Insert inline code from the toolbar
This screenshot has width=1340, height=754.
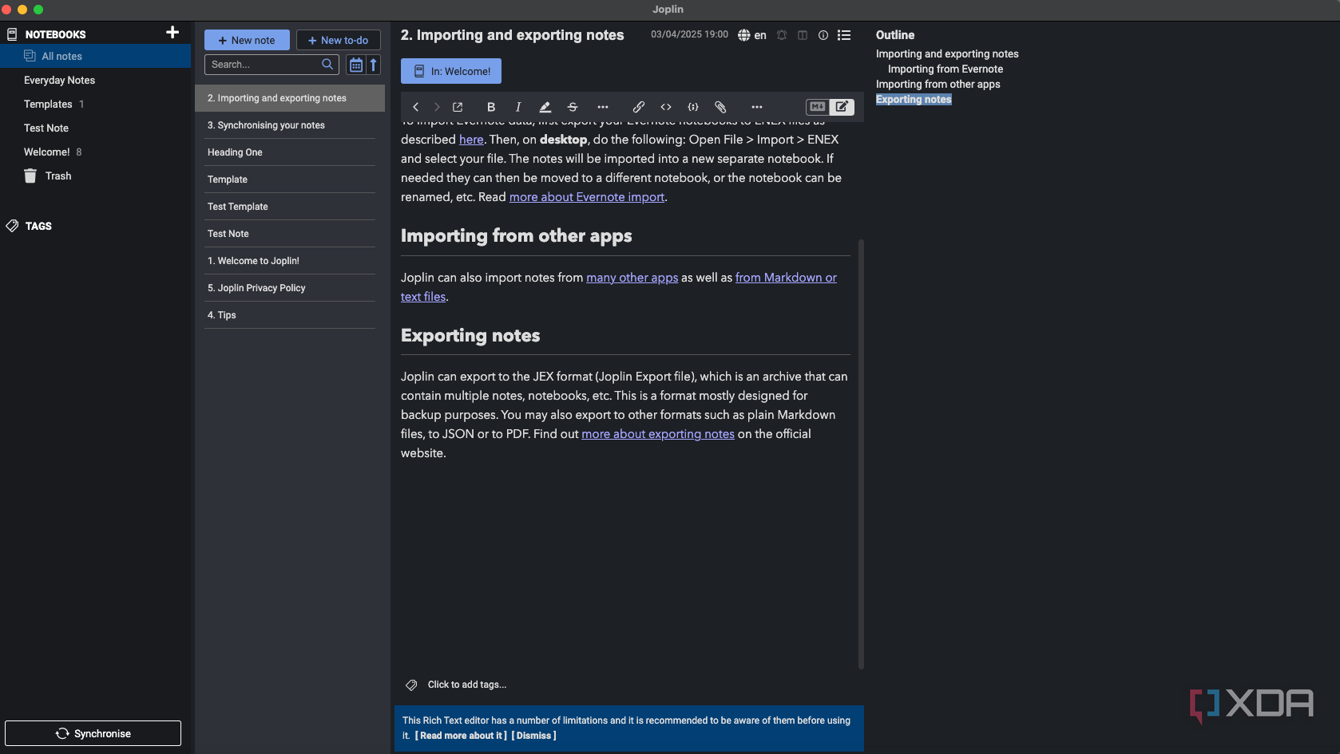click(666, 107)
